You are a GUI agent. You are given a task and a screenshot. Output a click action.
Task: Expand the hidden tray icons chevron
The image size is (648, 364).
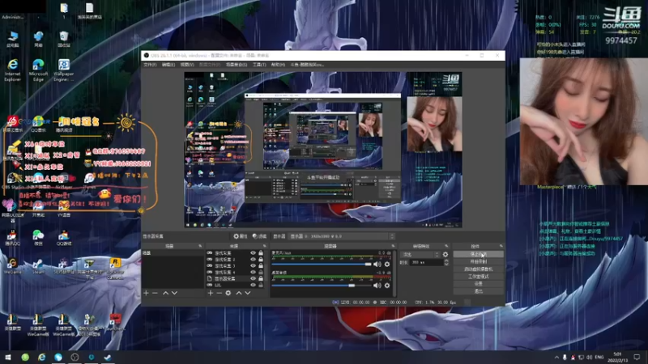(556, 357)
